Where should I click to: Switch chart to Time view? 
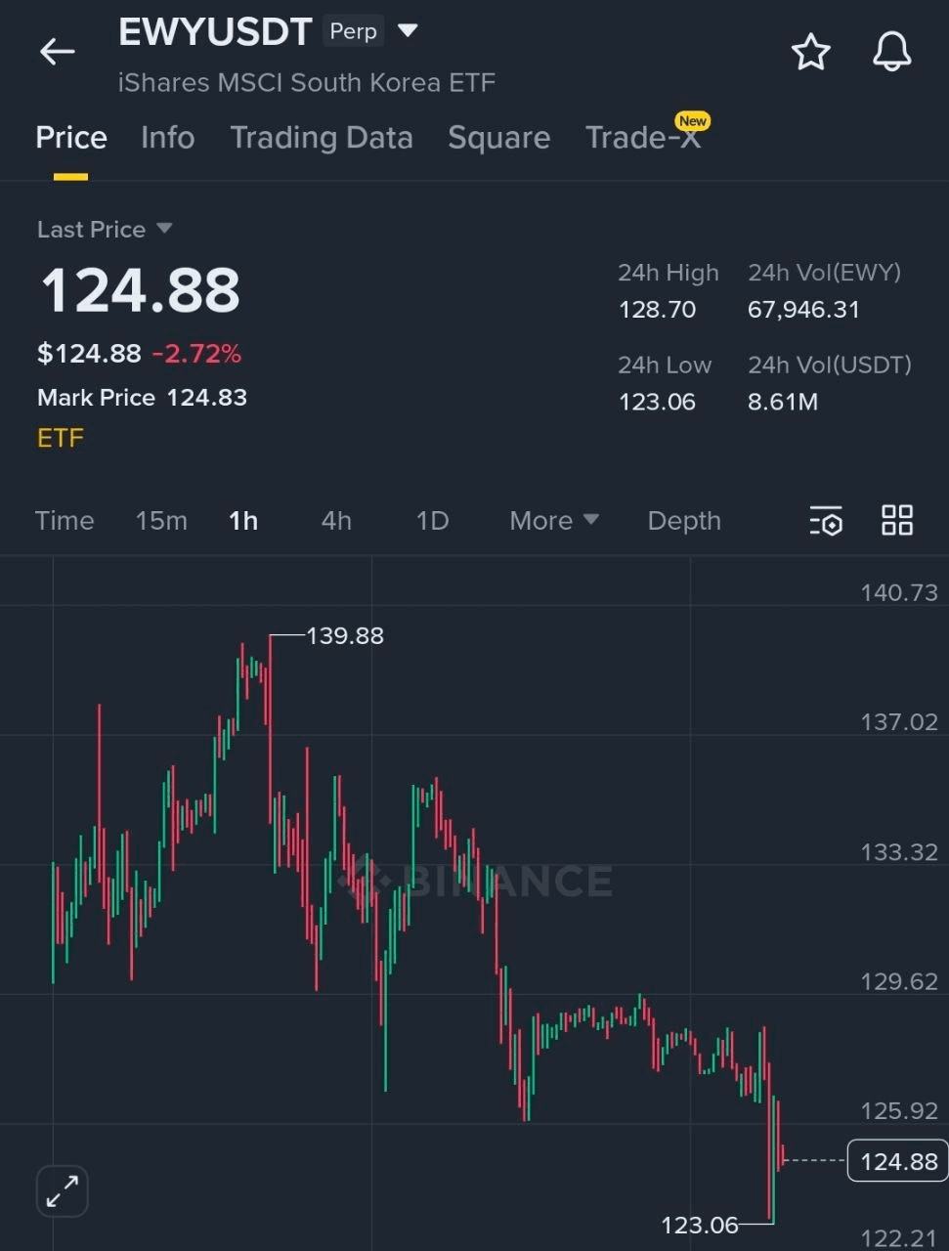(x=65, y=521)
